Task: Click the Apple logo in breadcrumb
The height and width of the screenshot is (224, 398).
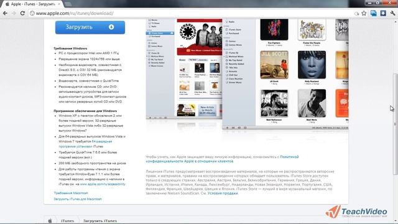Action: point(50,220)
